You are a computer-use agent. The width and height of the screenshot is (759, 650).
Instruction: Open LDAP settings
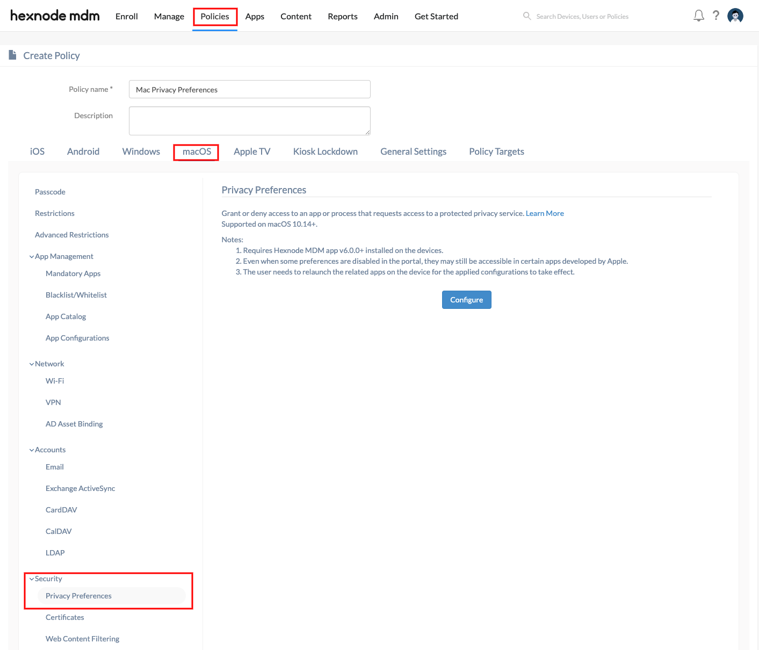coord(55,553)
